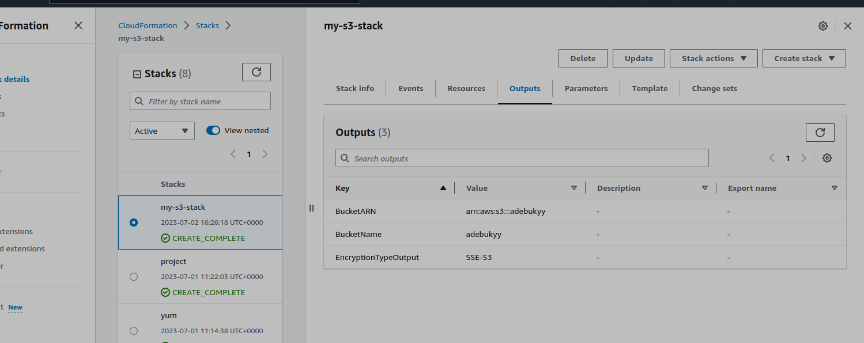Switch to the Parameters tab
This screenshot has height=343, width=864.
pos(586,88)
